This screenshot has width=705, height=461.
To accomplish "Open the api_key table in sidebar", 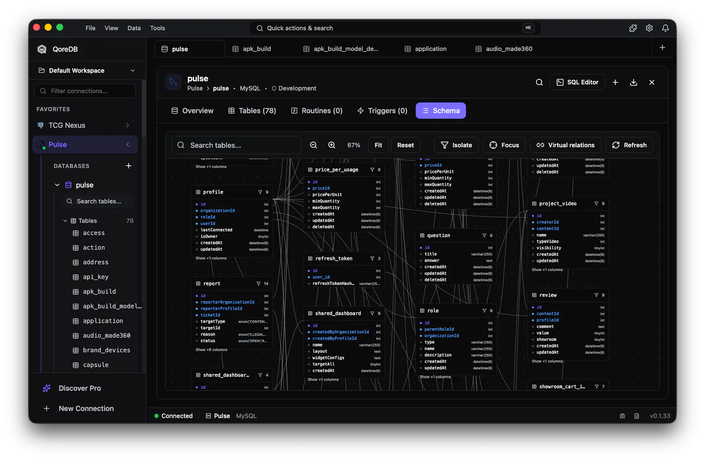I will click(96, 277).
